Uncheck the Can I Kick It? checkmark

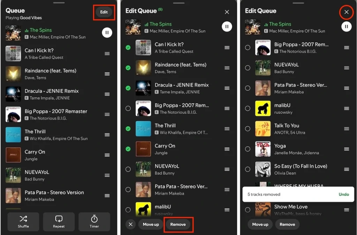click(x=128, y=48)
